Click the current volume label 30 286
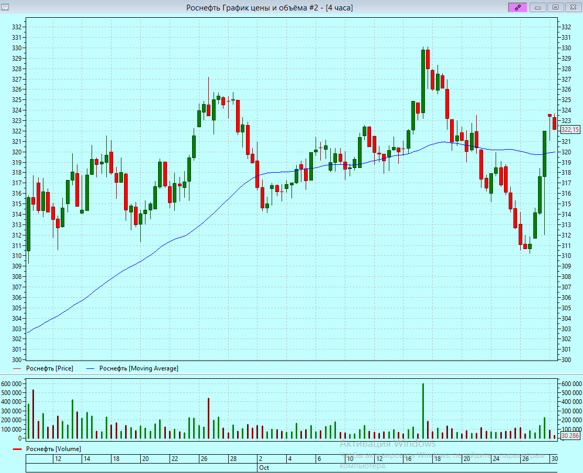This screenshot has height=473, width=583. (x=570, y=435)
